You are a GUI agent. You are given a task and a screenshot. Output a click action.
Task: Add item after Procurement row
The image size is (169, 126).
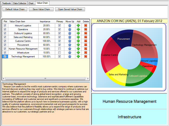78,45
